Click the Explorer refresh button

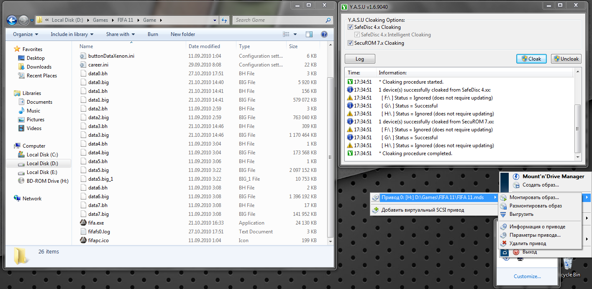pyautogui.click(x=224, y=20)
